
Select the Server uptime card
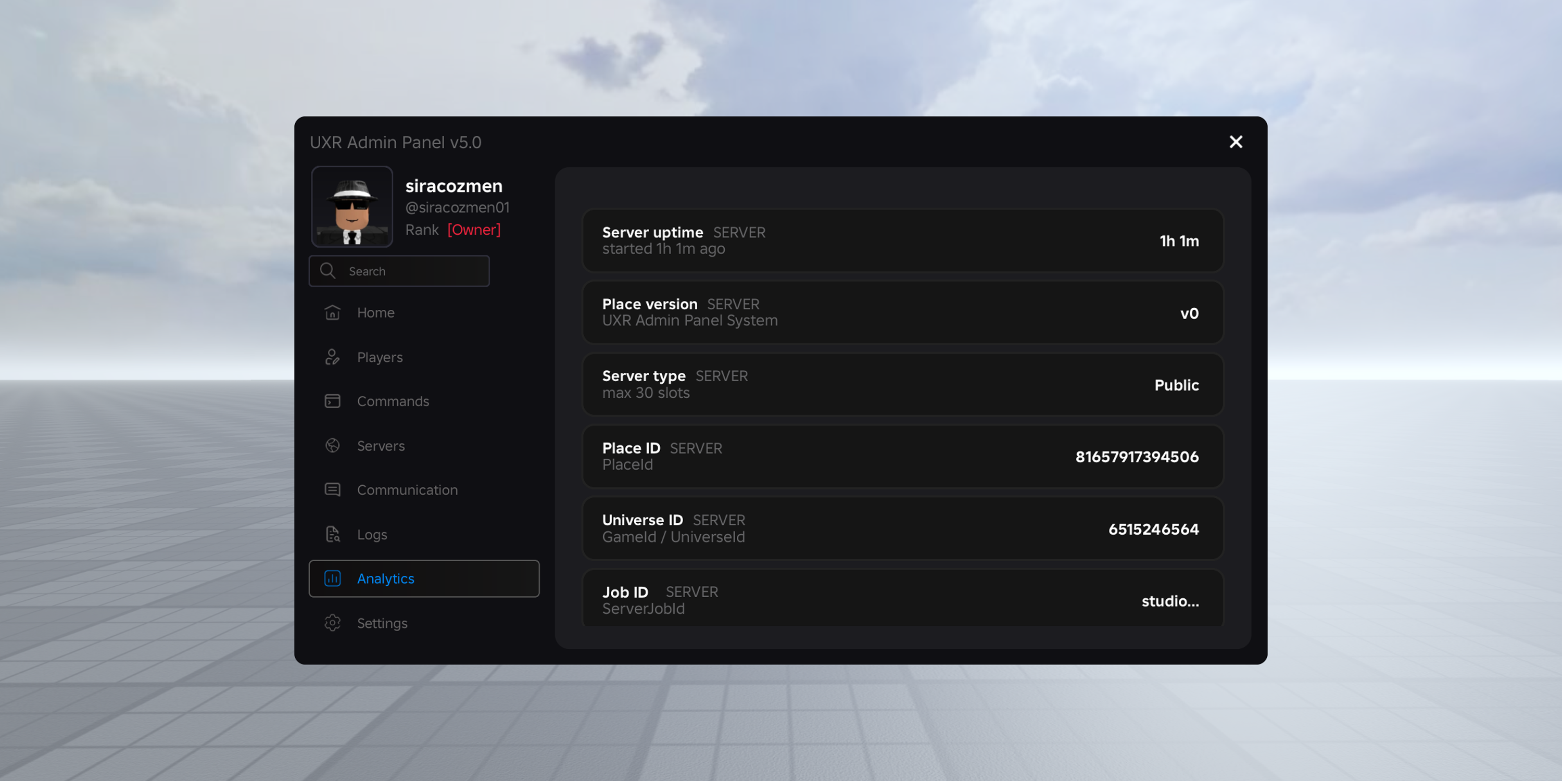pyautogui.click(x=902, y=241)
